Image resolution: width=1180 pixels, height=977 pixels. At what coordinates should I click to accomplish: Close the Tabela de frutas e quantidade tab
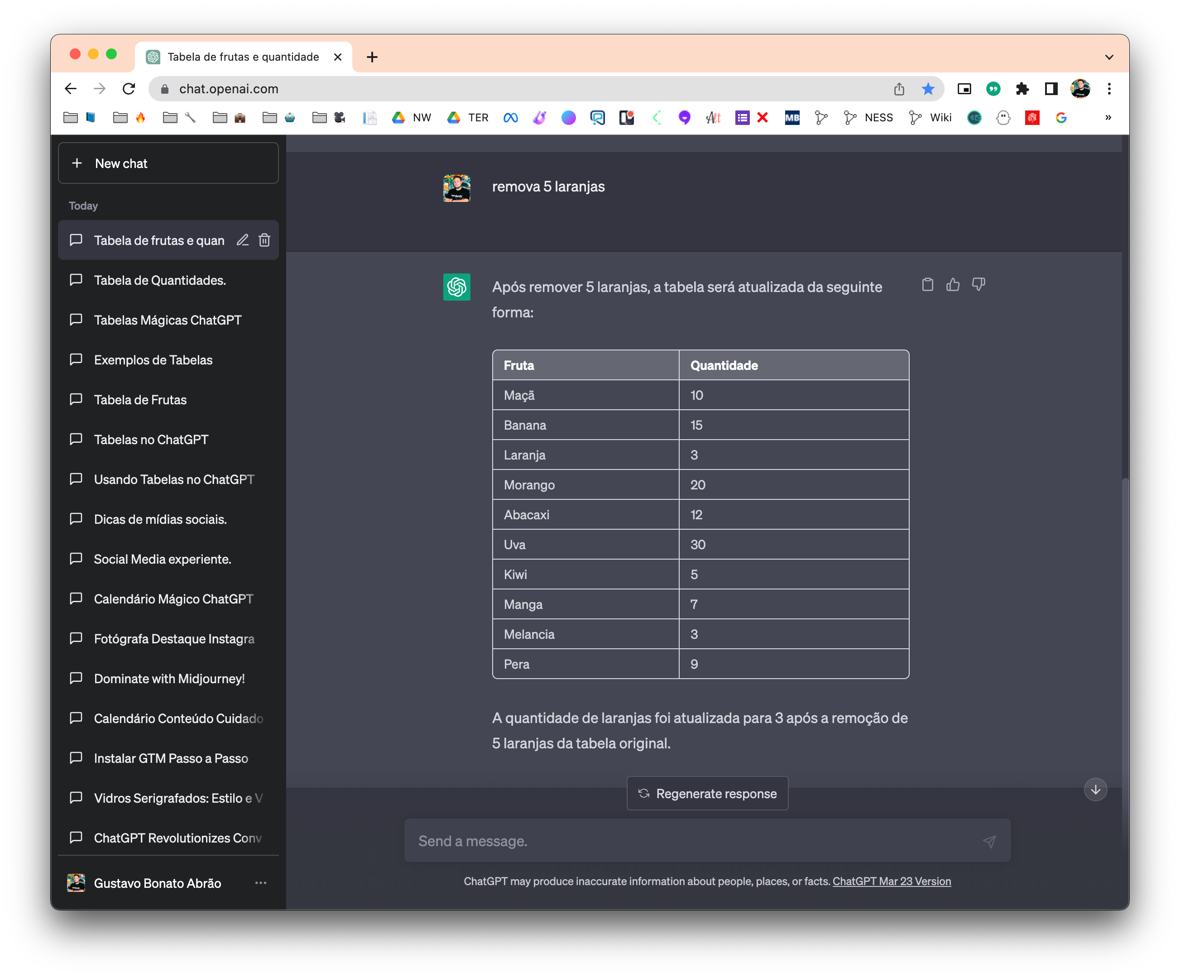pos(338,57)
